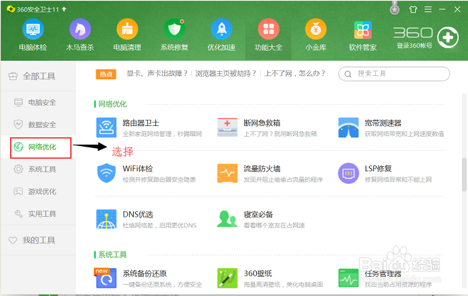Screen dimensions: 468x296
Task: Click the 搜索工具 search field
Action: (394, 74)
